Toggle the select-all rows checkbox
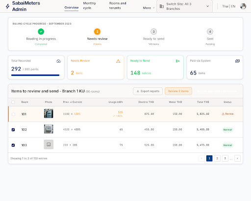 coord(13,102)
